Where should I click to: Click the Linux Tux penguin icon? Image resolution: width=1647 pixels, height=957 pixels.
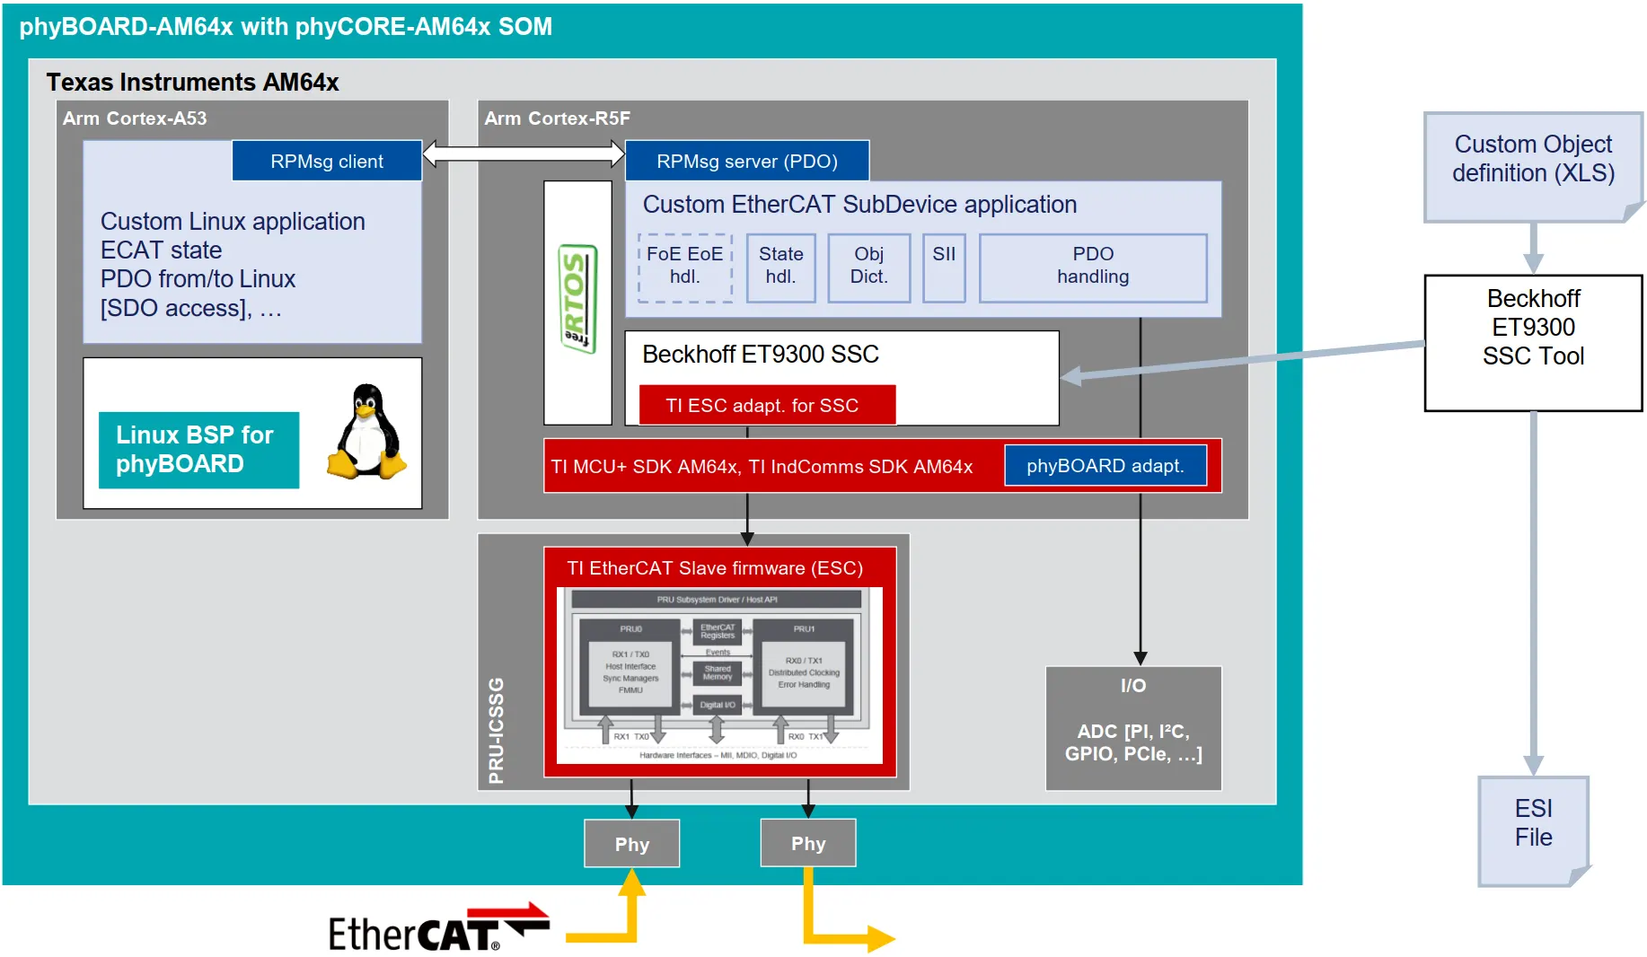click(366, 432)
